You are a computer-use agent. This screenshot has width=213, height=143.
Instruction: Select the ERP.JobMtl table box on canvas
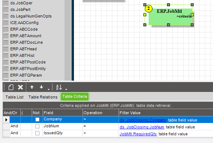click(x=170, y=17)
